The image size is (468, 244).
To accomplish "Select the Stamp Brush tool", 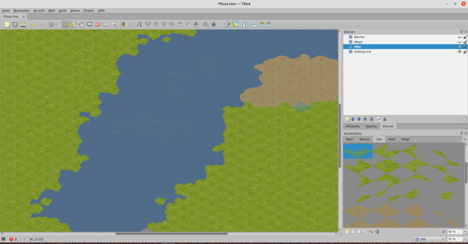I will pos(65,24).
